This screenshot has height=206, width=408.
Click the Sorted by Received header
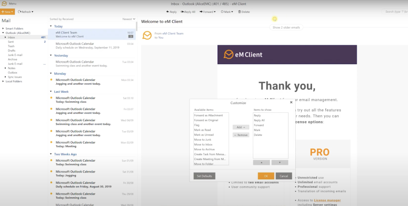click(x=62, y=19)
